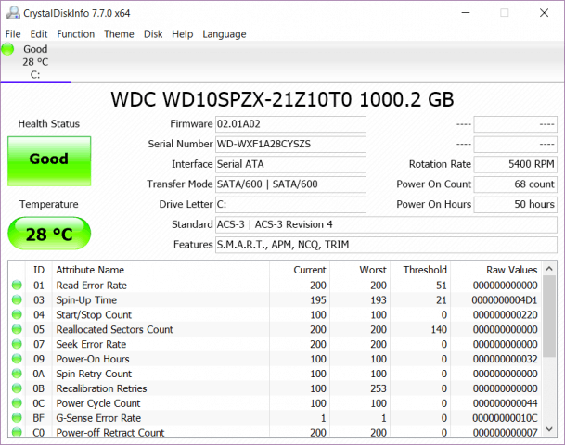The height and width of the screenshot is (445, 565).
Task: Select the Power-off Retract Count row text
Action: (x=110, y=432)
